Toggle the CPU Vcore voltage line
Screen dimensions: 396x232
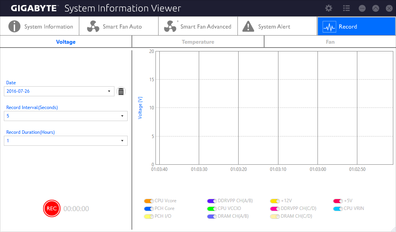(149, 201)
